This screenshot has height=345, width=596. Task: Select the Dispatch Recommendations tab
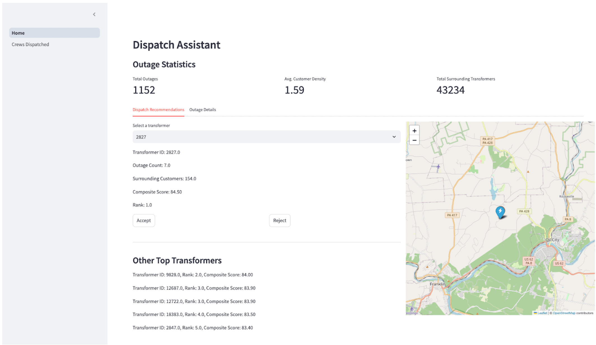(x=158, y=109)
